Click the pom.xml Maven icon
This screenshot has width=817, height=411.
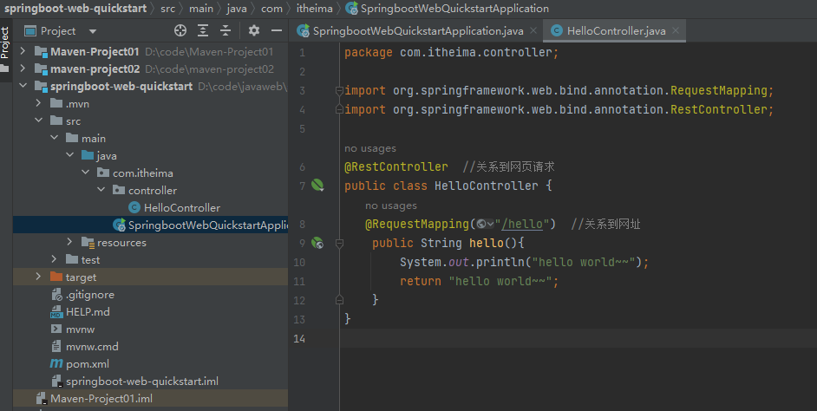[56, 363]
